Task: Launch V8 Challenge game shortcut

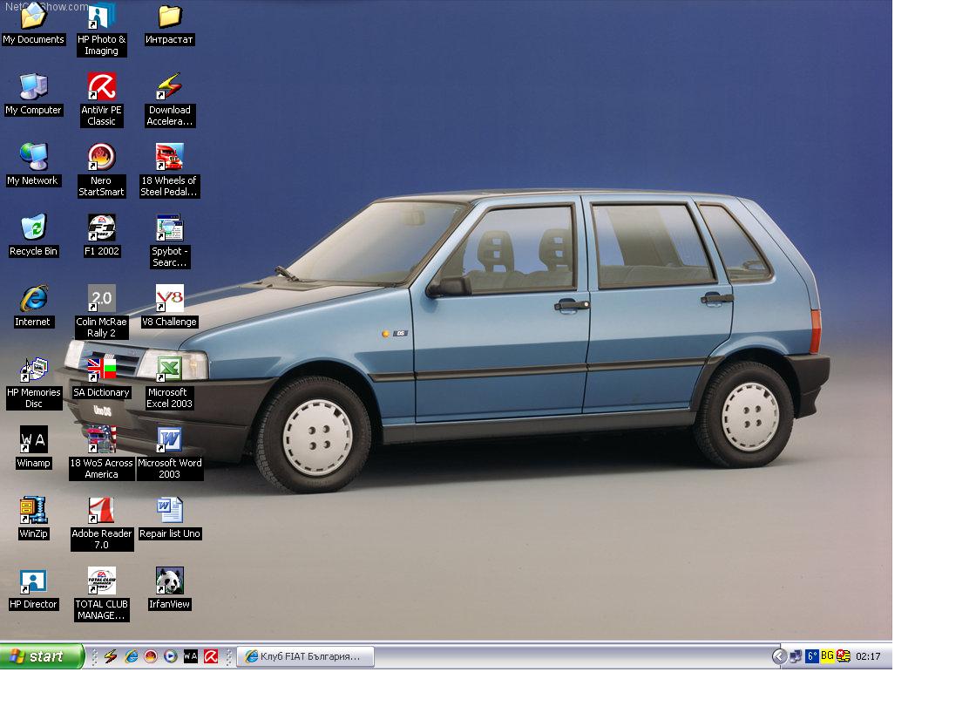Action: pos(169,299)
